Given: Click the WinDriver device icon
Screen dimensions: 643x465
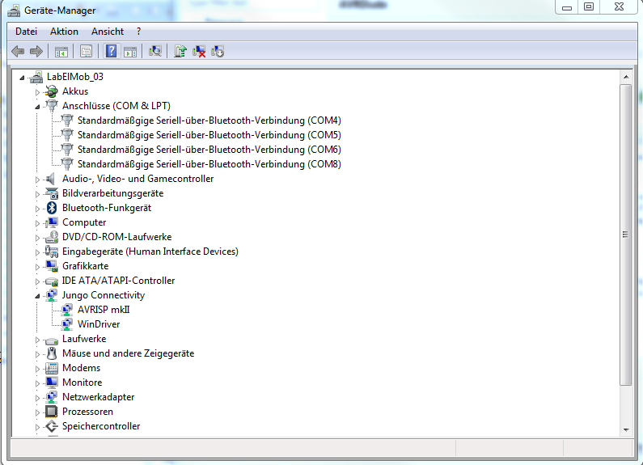Looking at the screenshot, I should (x=67, y=324).
